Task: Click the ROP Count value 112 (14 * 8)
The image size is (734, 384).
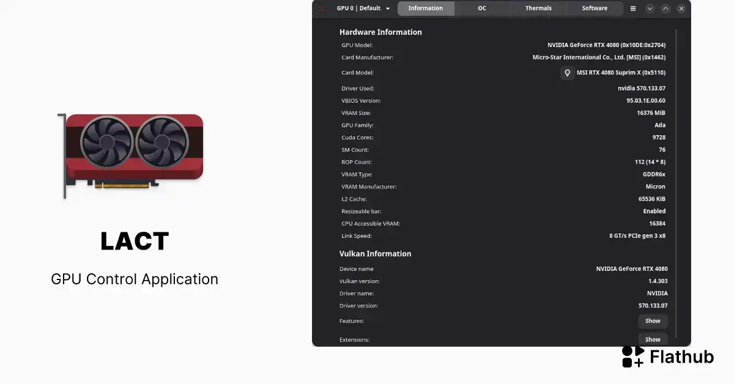Action: pyautogui.click(x=650, y=162)
